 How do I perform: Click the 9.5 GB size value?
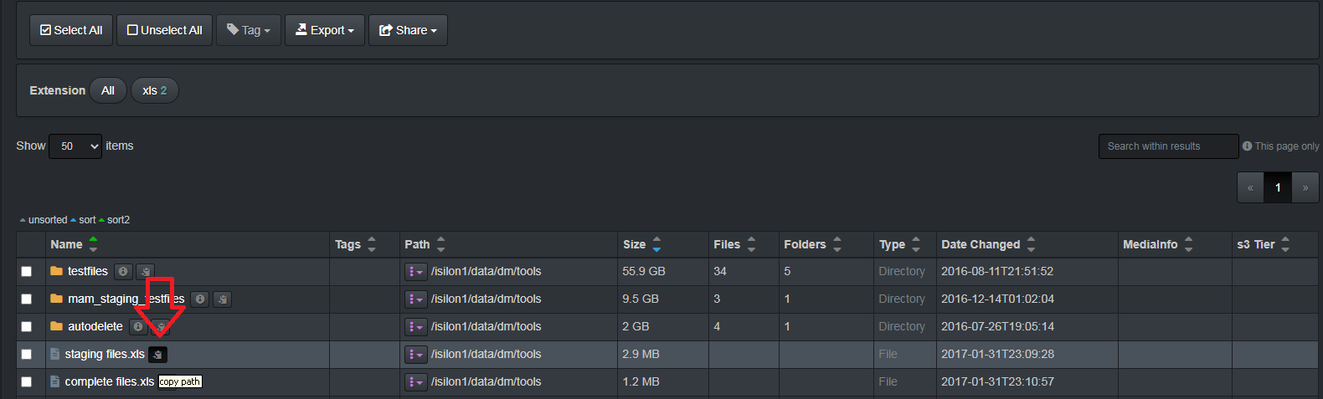641,299
